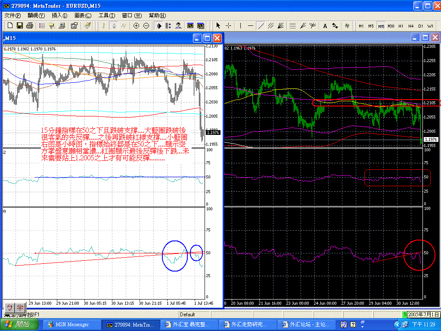This screenshot has width=441, height=331.
Task: Toggle chart auto scroll
Action: [159, 26]
